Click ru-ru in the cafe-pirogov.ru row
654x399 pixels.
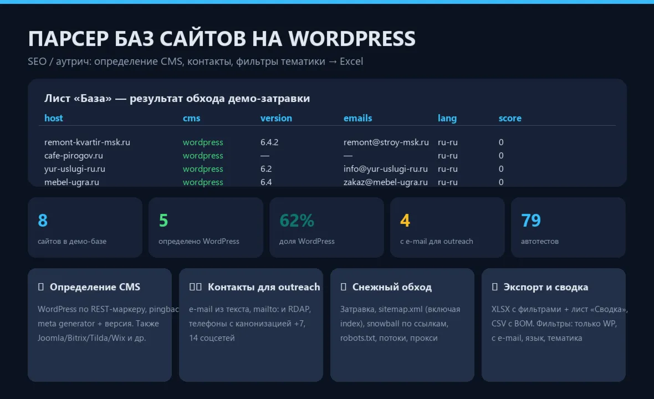(x=447, y=156)
